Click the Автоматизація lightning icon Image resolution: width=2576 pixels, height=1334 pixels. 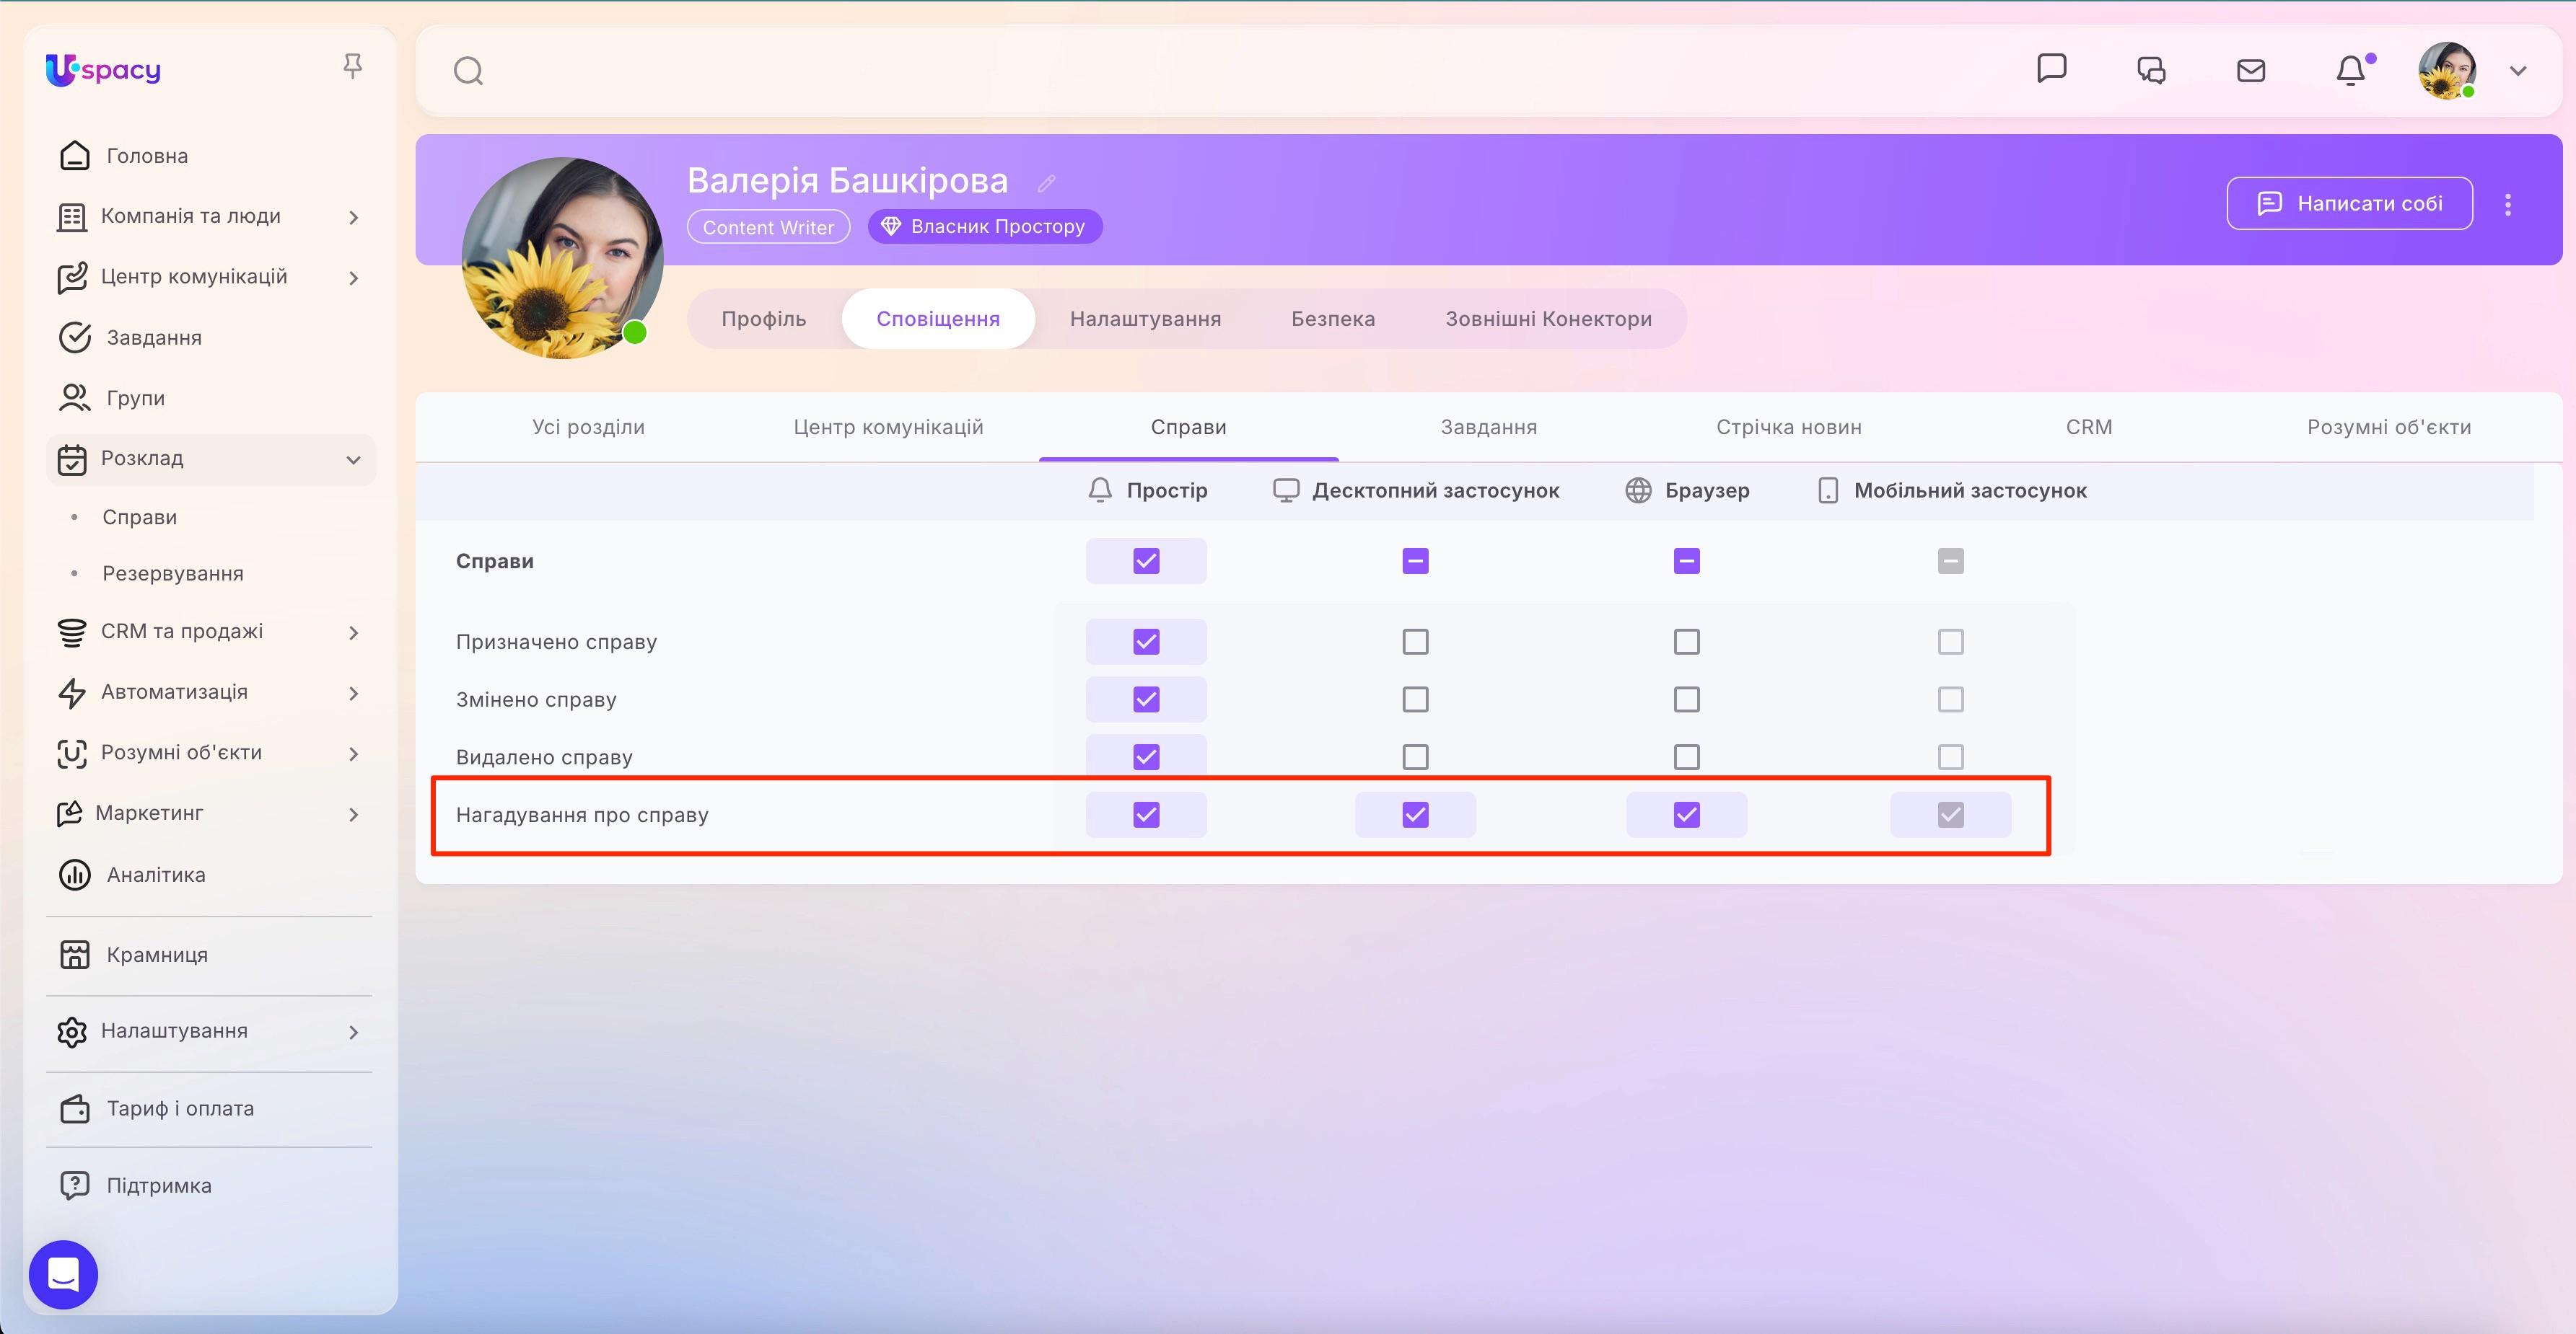(x=71, y=692)
